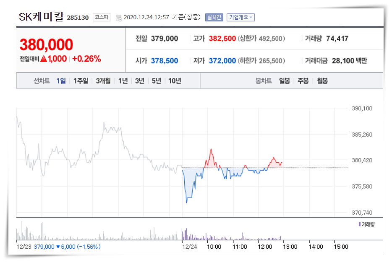Select the 3년 line chart tab
Viewport: 392px width, 263px height.
pyautogui.click(x=140, y=81)
